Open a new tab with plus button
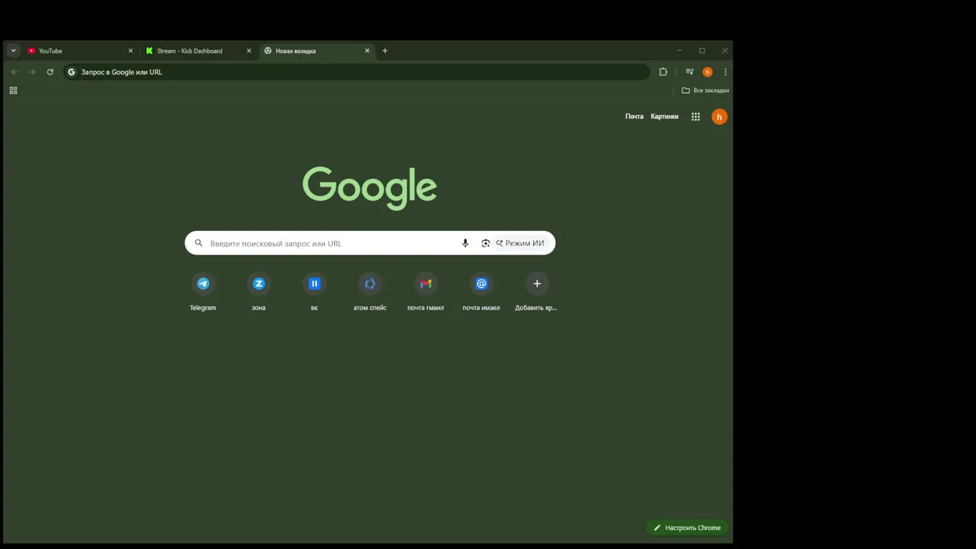976x549 pixels. pos(385,51)
